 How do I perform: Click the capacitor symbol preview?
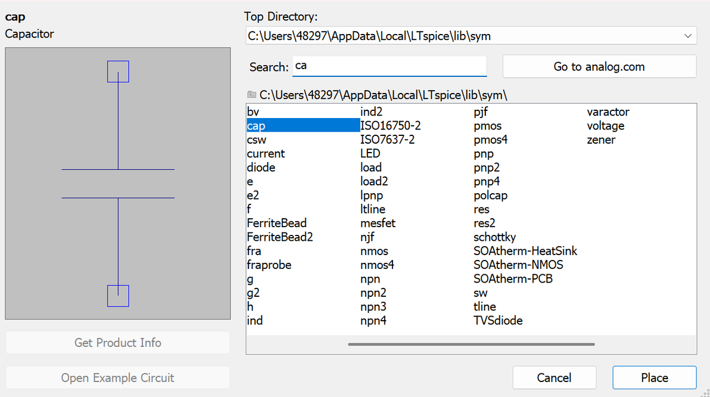coord(118,184)
